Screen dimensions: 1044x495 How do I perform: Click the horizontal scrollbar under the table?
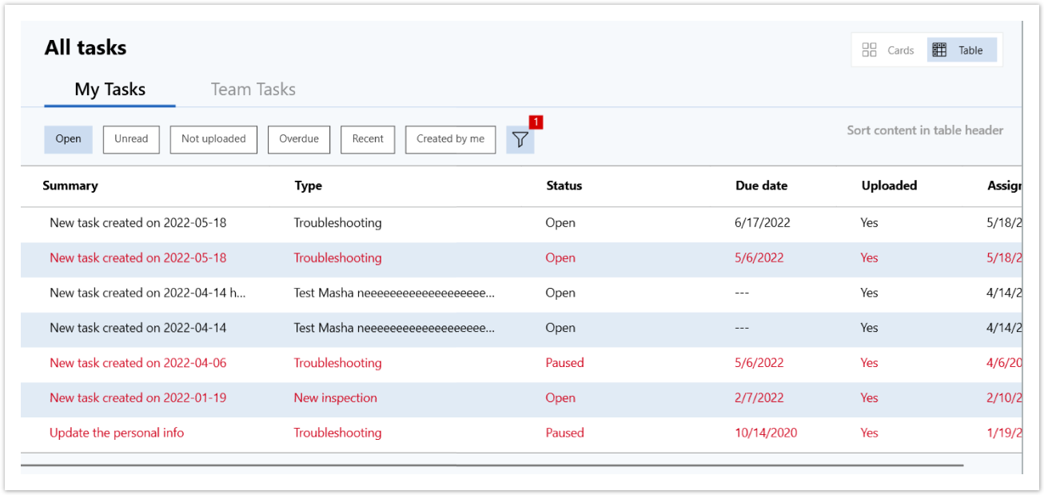pyautogui.click(x=492, y=465)
